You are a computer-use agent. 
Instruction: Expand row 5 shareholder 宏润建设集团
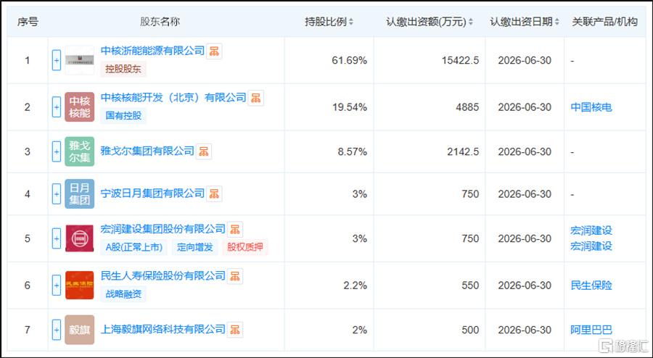[x=56, y=238]
